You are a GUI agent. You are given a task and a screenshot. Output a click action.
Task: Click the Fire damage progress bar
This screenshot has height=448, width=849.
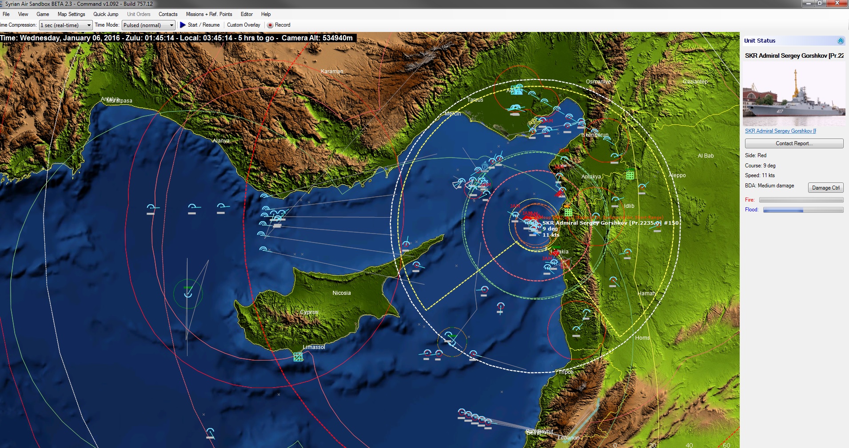click(801, 200)
